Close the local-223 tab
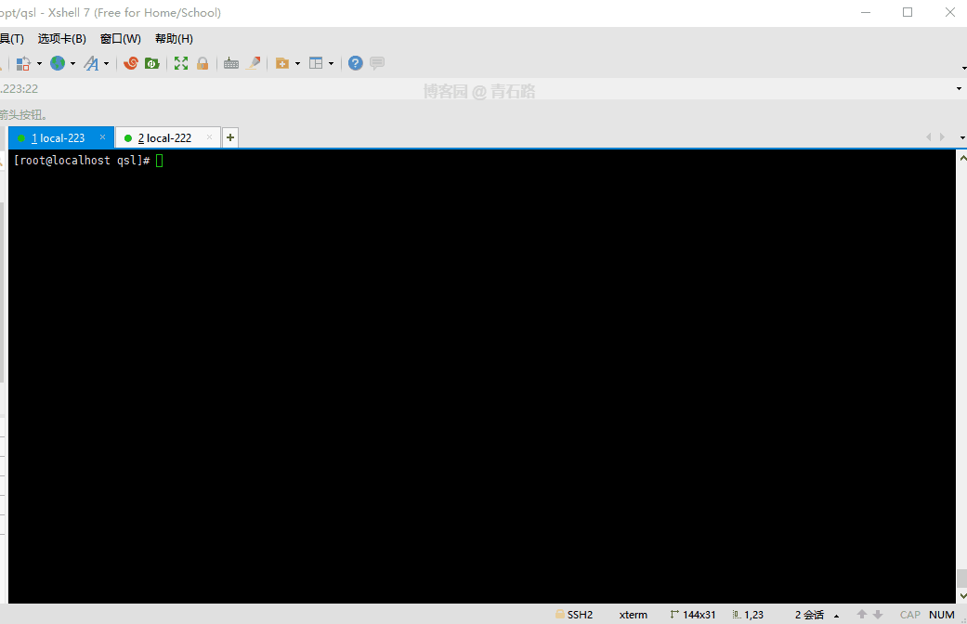The height and width of the screenshot is (624, 967). (x=102, y=136)
